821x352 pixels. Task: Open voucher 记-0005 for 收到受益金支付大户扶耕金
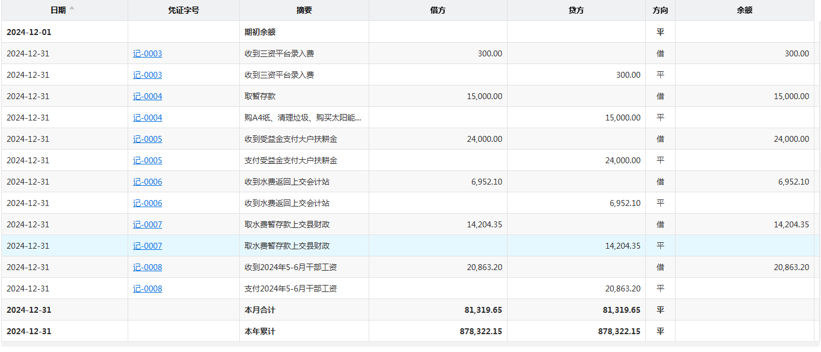[147, 139]
